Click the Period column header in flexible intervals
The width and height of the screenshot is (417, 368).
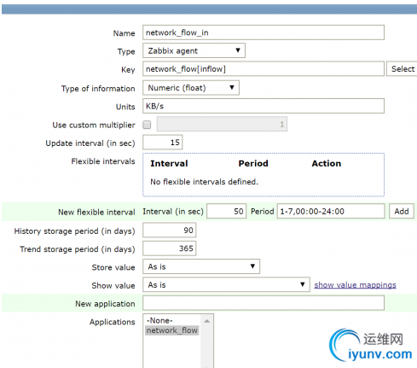[x=253, y=163]
